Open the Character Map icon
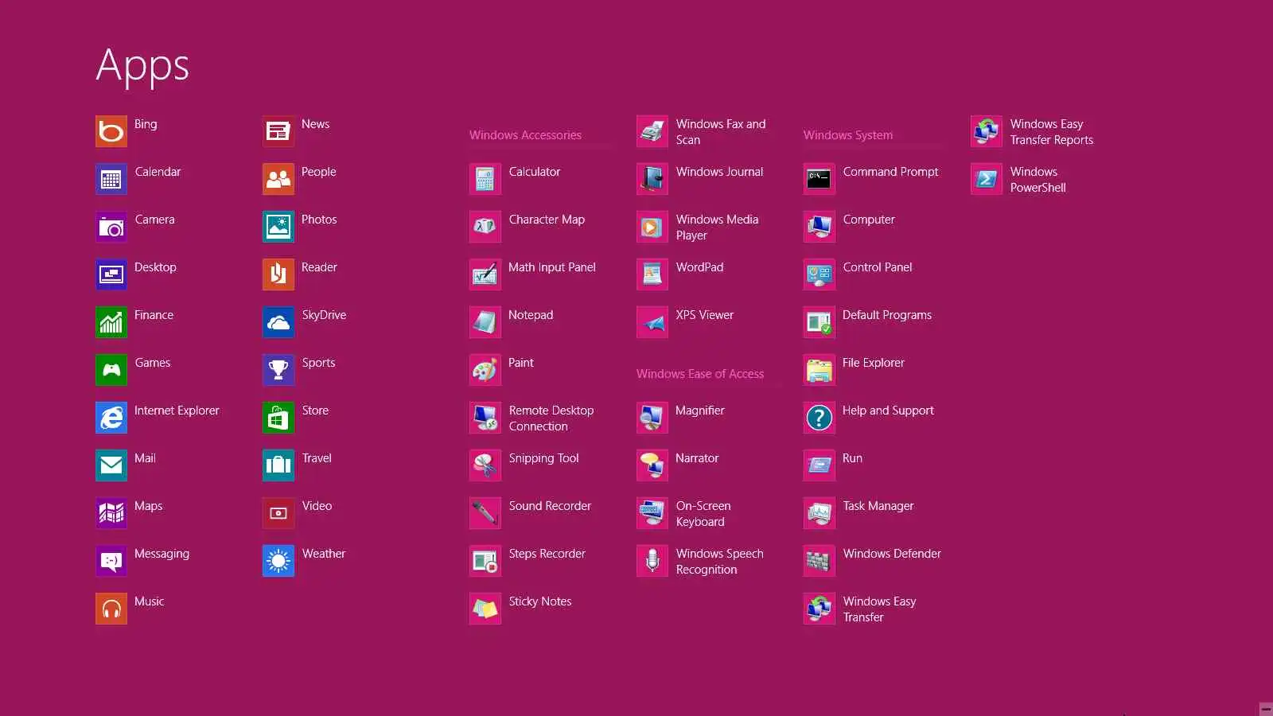 coord(485,227)
